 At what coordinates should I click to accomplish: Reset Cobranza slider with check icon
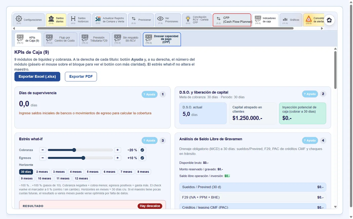click(x=142, y=150)
